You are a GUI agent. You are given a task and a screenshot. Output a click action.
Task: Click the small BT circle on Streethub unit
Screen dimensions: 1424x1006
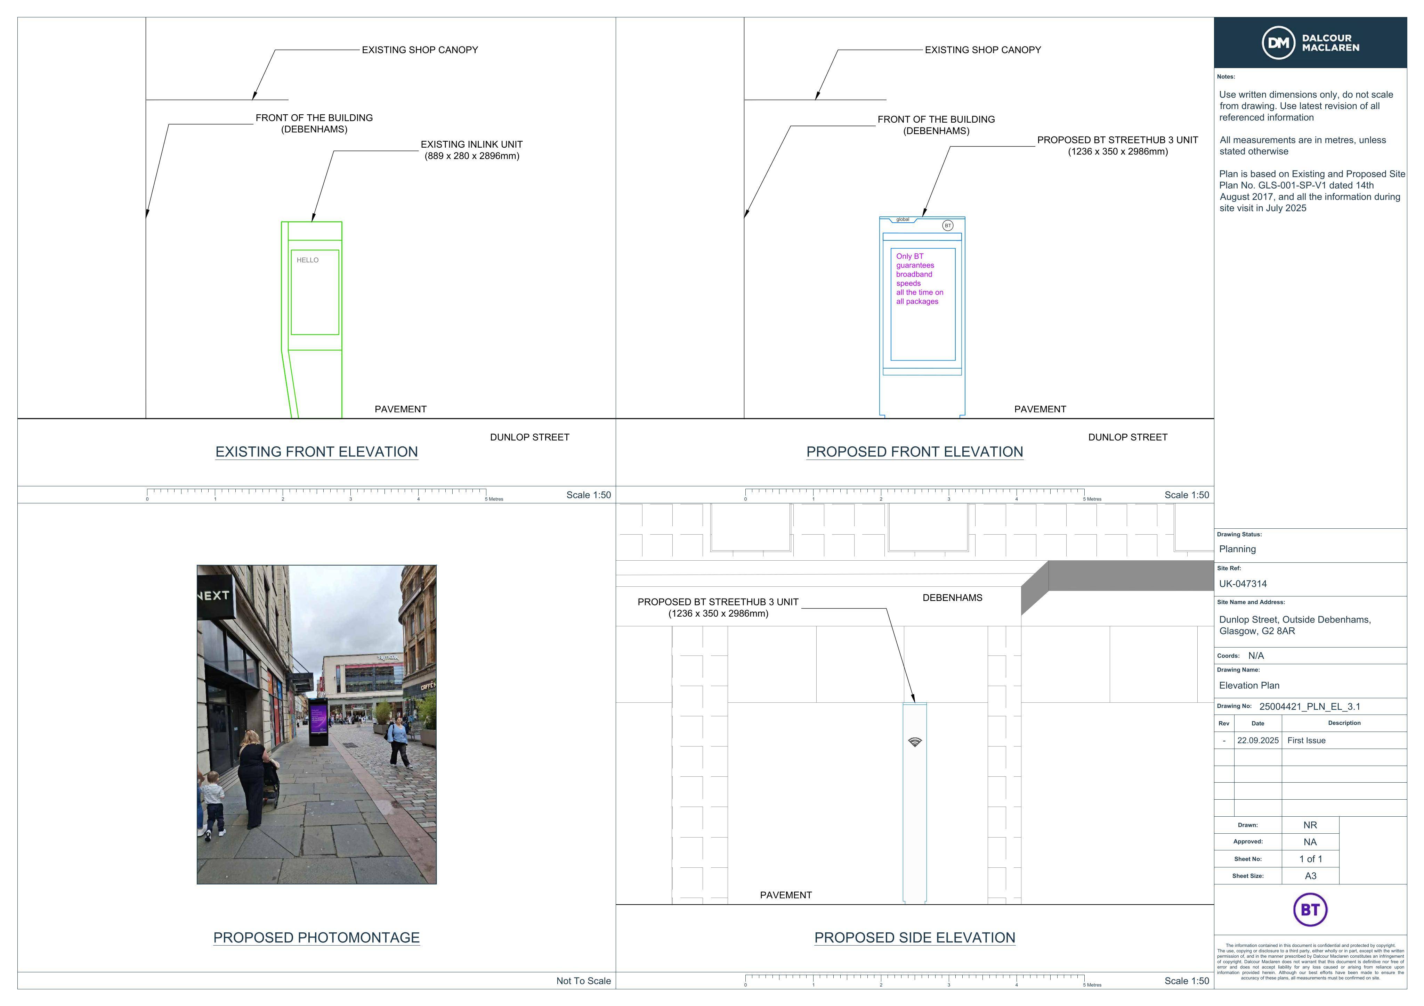point(948,226)
